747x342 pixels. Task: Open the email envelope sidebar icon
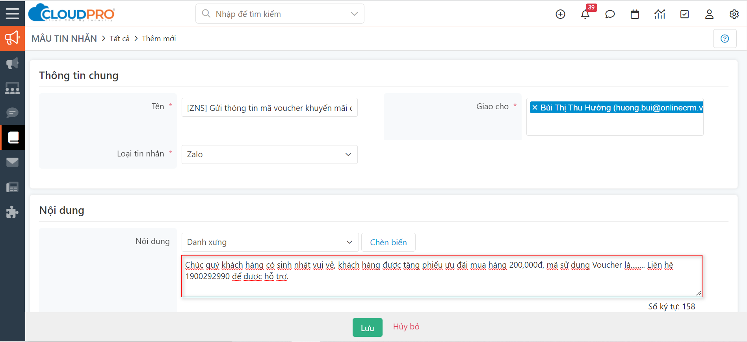pyautogui.click(x=12, y=162)
